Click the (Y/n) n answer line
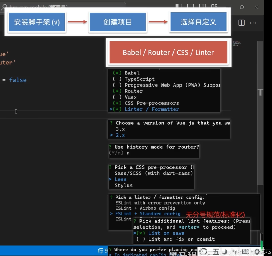The width and height of the screenshot is (272, 256). click(x=119, y=153)
